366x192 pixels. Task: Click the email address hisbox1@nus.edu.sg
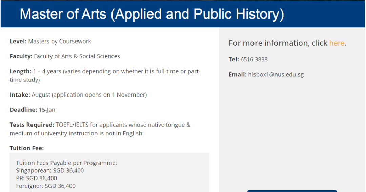[x=276, y=74]
